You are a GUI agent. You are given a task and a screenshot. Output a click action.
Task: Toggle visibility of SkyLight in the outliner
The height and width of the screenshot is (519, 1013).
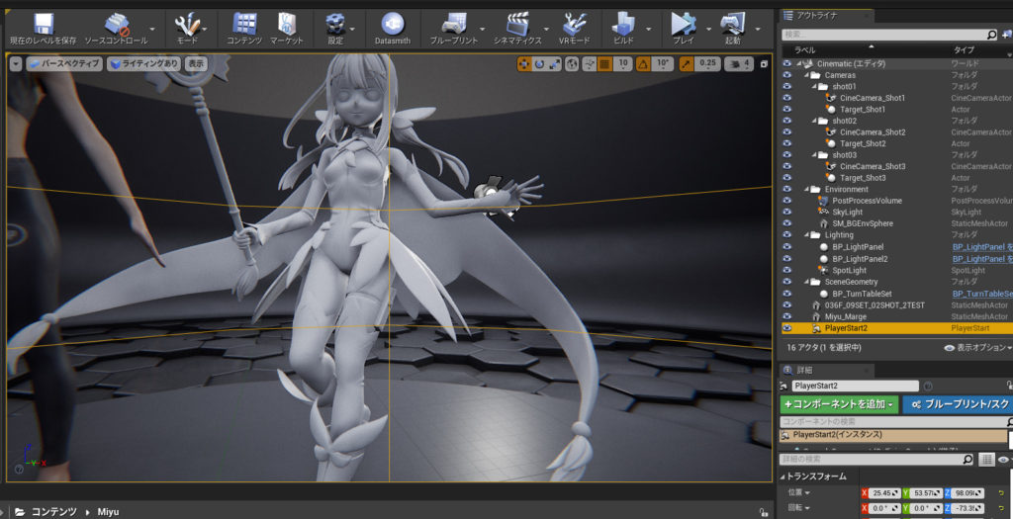pos(787,212)
